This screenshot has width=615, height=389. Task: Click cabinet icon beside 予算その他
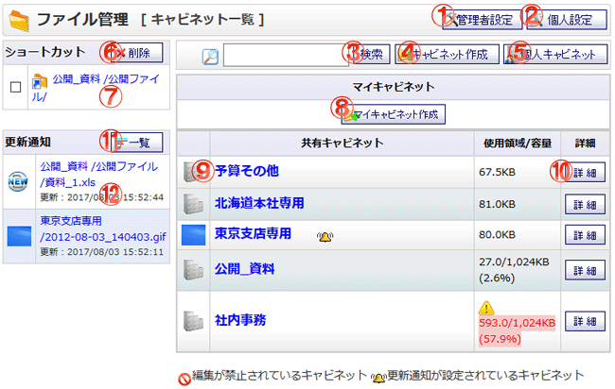(x=193, y=172)
